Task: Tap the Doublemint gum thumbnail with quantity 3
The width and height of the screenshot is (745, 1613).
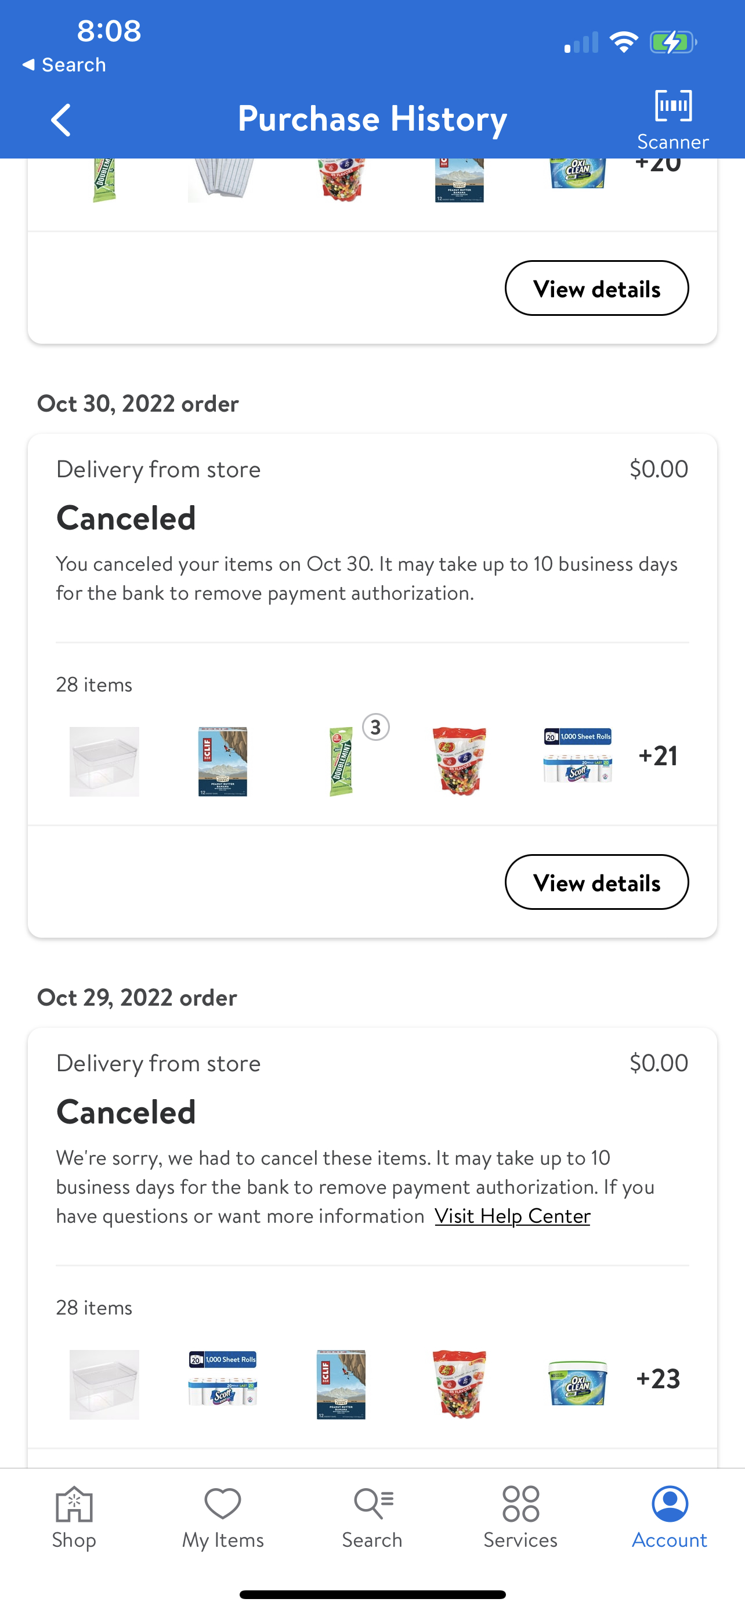Action: (x=342, y=761)
